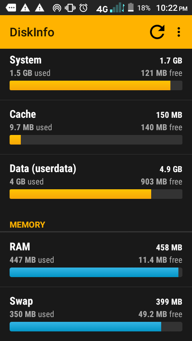Viewport: 192px width, 341px height.
Task: Select the Swap memory entry
Action: [96, 314]
